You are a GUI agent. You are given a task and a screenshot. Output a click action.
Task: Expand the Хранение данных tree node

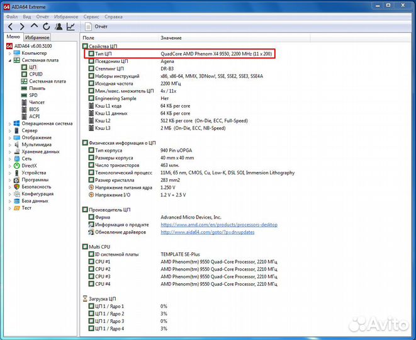coord(10,152)
